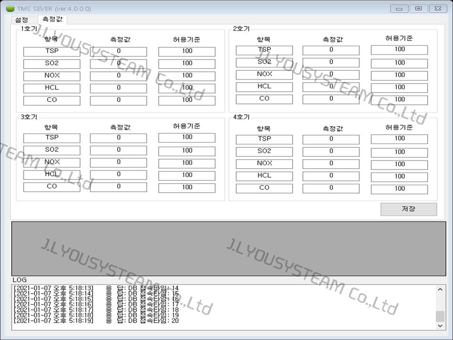Click the LOG scrollbar thumb
This screenshot has width=453, height=340.
(x=440, y=316)
